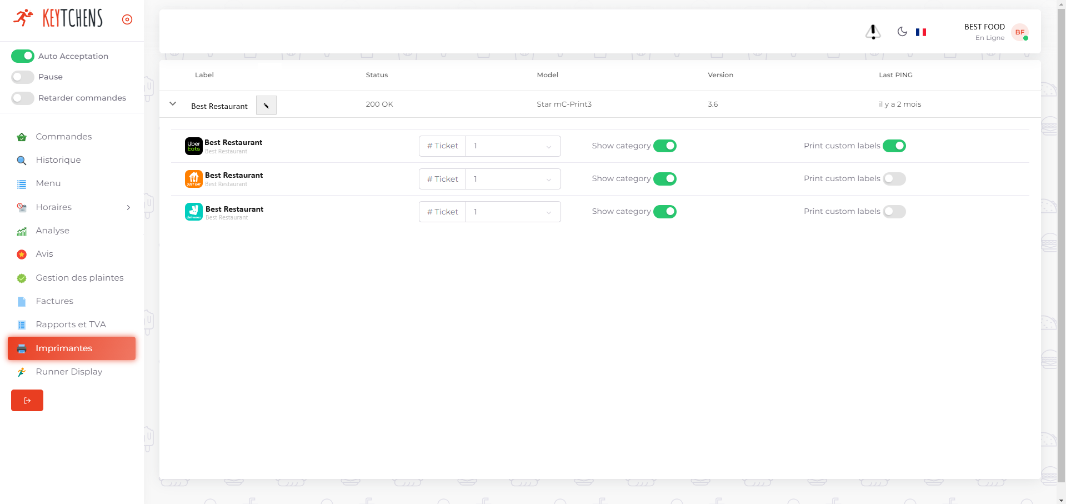The width and height of the screenshot is (1066, 504).
Task: Click the BF user avatar
Action: [x=1020, y=32]
